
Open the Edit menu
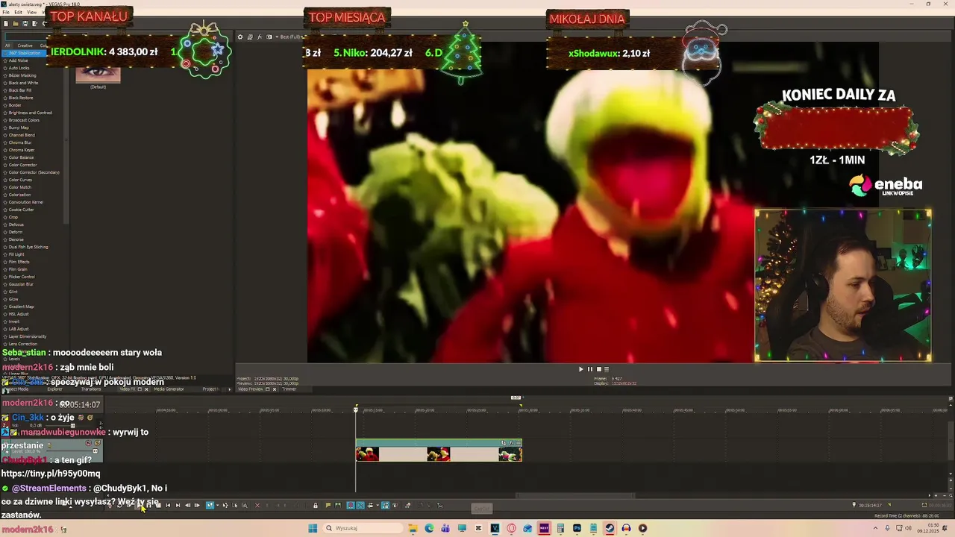click(18, 12)
